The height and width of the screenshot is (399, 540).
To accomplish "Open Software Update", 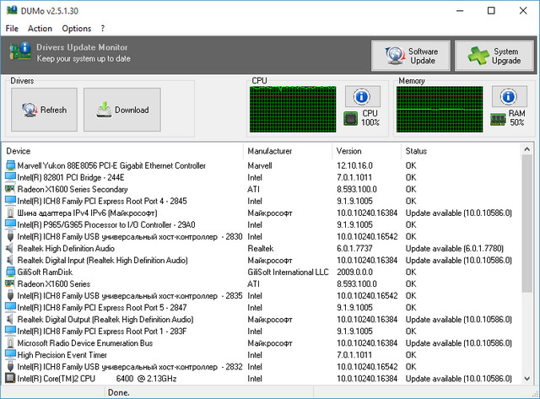I will (x=411, y=56).
